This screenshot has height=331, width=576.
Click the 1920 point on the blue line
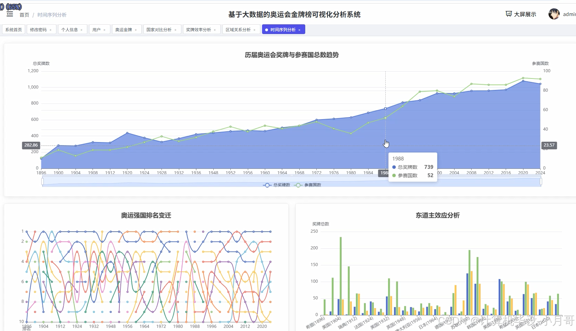coord(127,133)
